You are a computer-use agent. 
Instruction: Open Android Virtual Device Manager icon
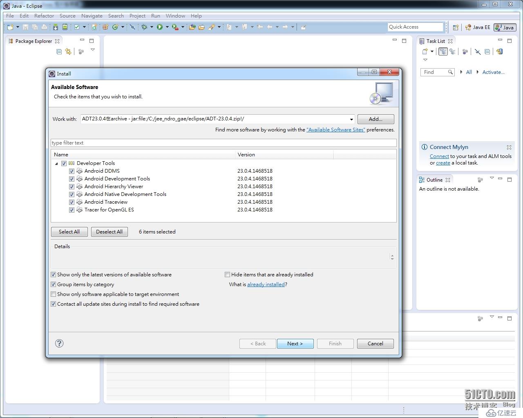(65, 27)
